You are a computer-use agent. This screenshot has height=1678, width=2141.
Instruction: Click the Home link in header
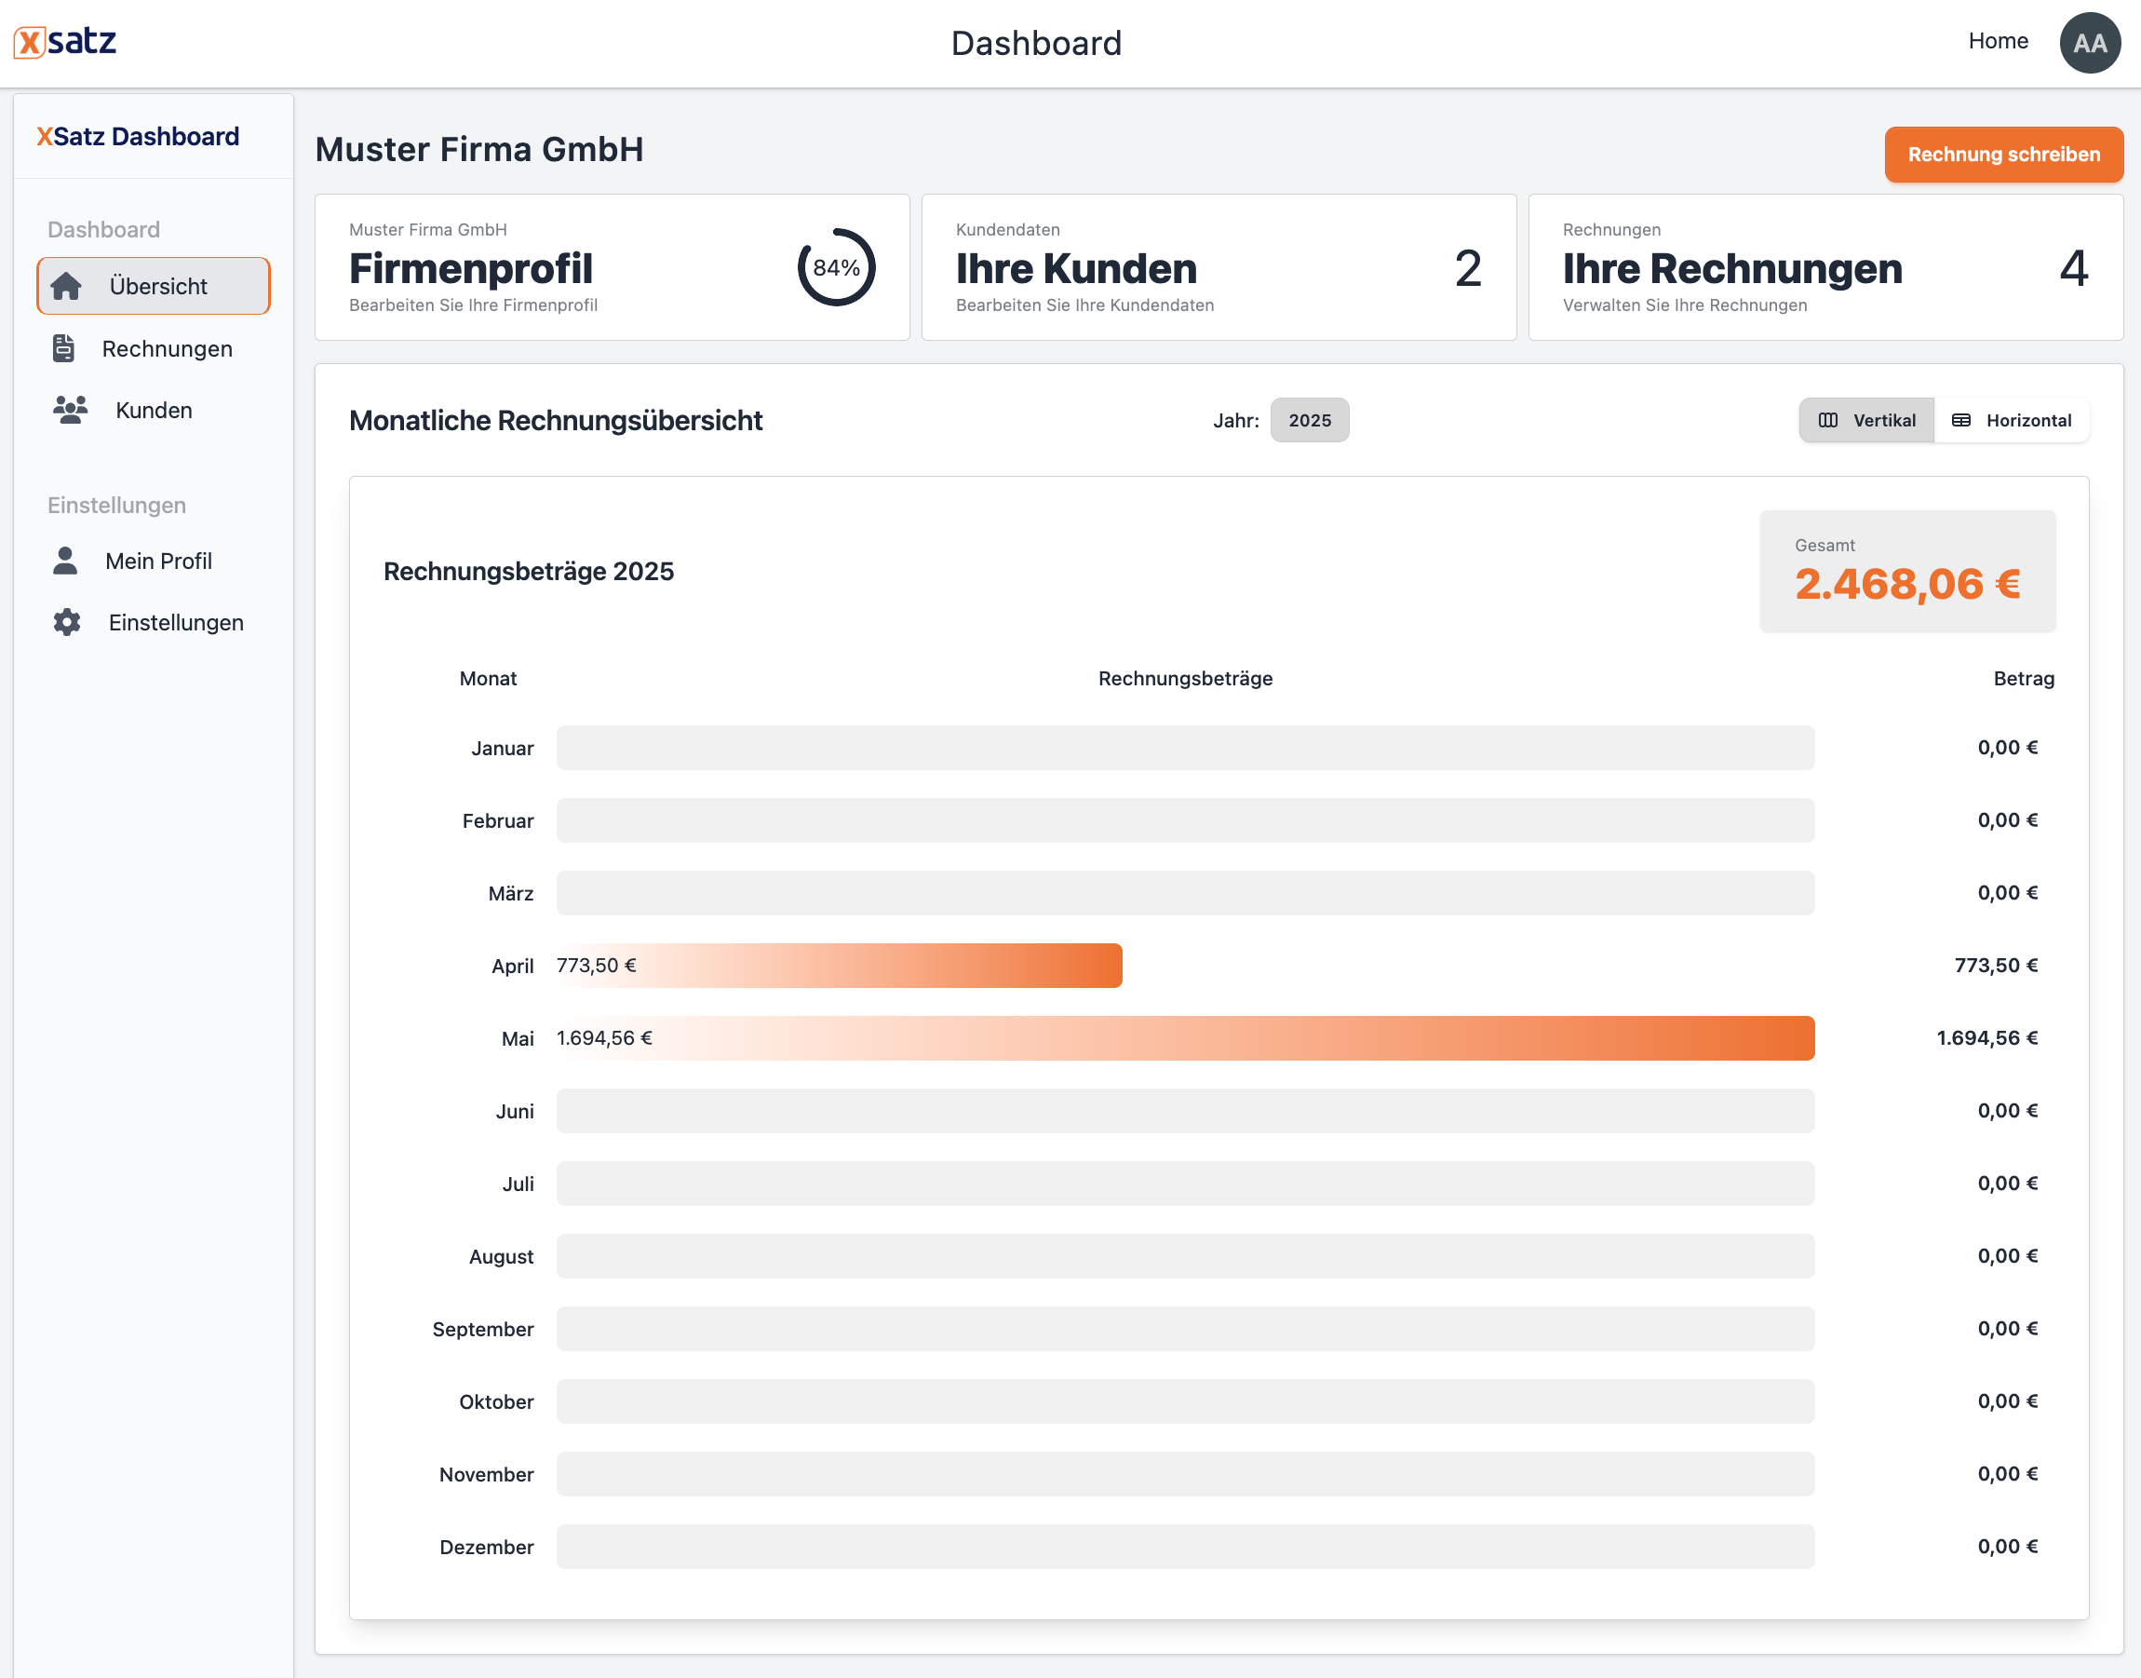(x=1998, y=41)
